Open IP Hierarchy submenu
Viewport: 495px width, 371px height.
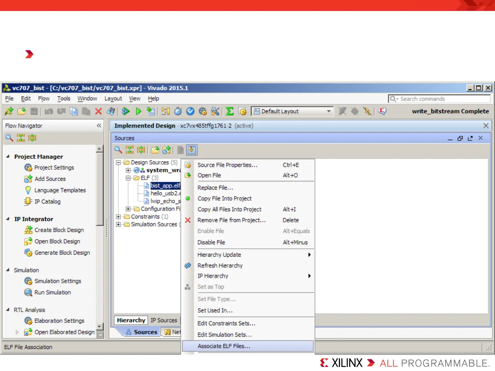pyautogui.click(x=254, y=276)
